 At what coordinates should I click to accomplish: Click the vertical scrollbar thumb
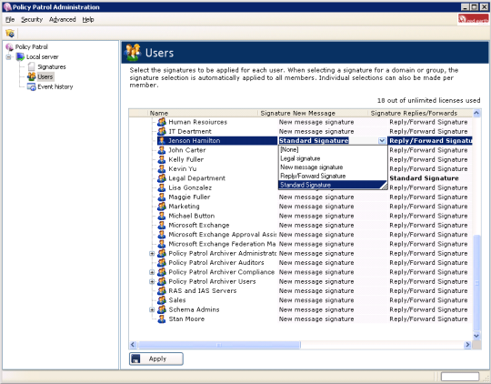(476, 283)
